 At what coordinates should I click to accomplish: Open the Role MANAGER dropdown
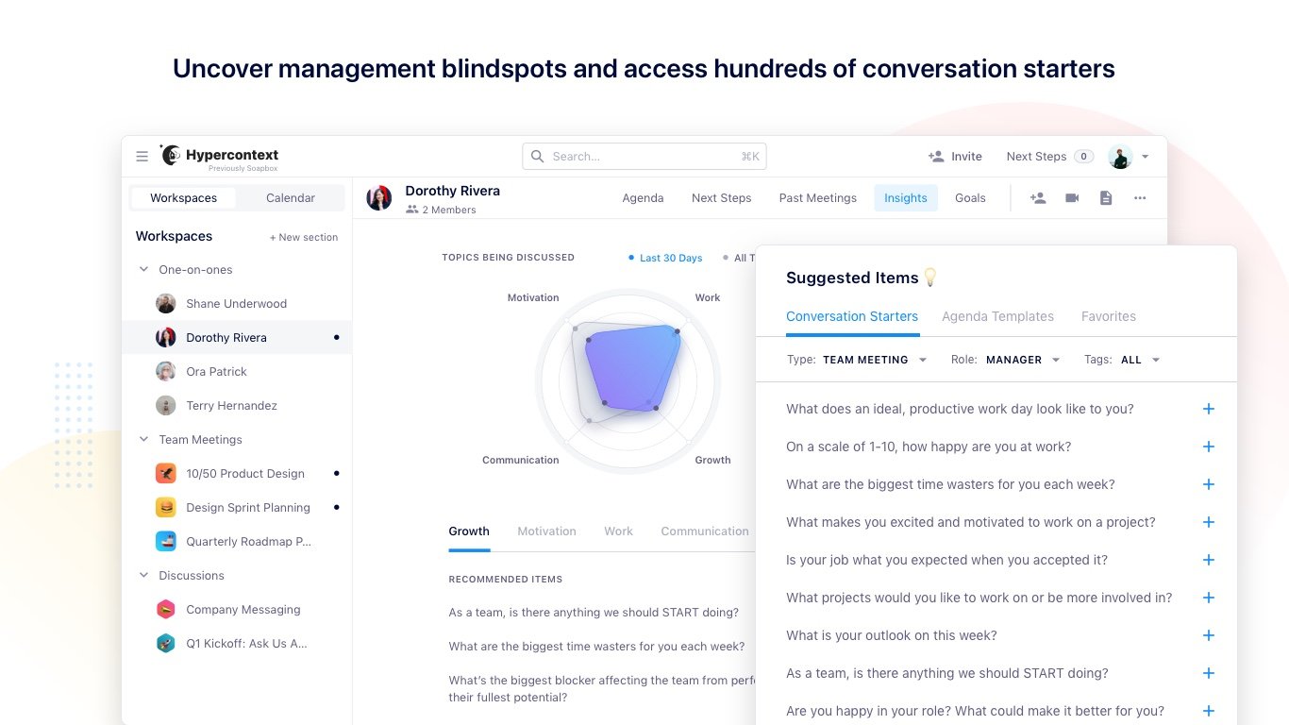coord(1006,360)
